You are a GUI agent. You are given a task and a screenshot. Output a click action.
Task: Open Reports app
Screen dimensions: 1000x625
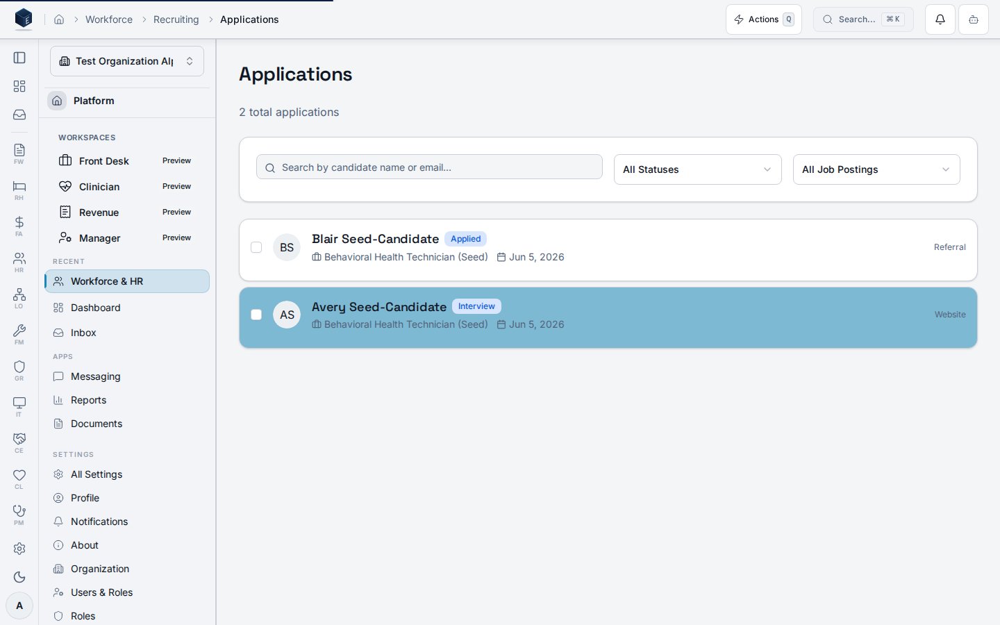tap(127, 400)
